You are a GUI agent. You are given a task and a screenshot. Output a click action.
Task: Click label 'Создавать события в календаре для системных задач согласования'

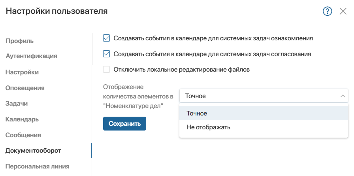(212, 54)
